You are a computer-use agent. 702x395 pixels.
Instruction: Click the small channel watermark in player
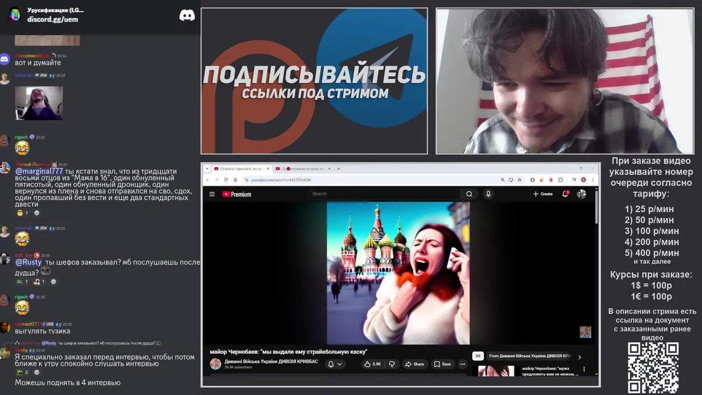point(585,332)
